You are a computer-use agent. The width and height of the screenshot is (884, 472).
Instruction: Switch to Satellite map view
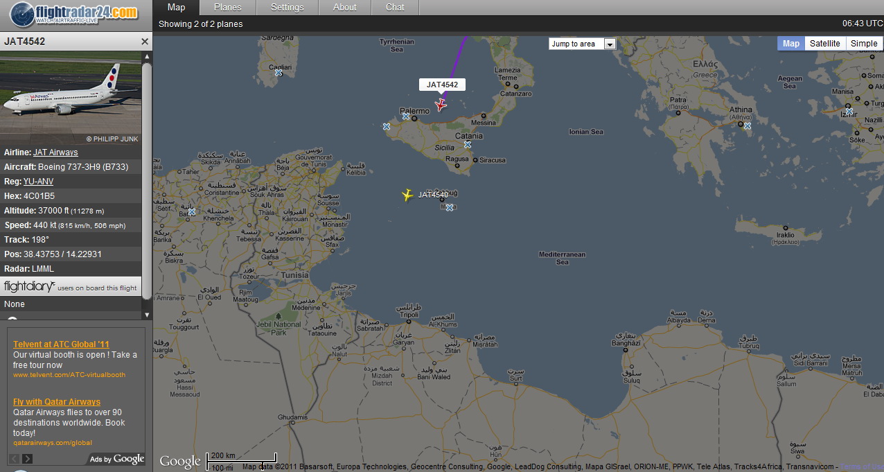tap(825, 43)
